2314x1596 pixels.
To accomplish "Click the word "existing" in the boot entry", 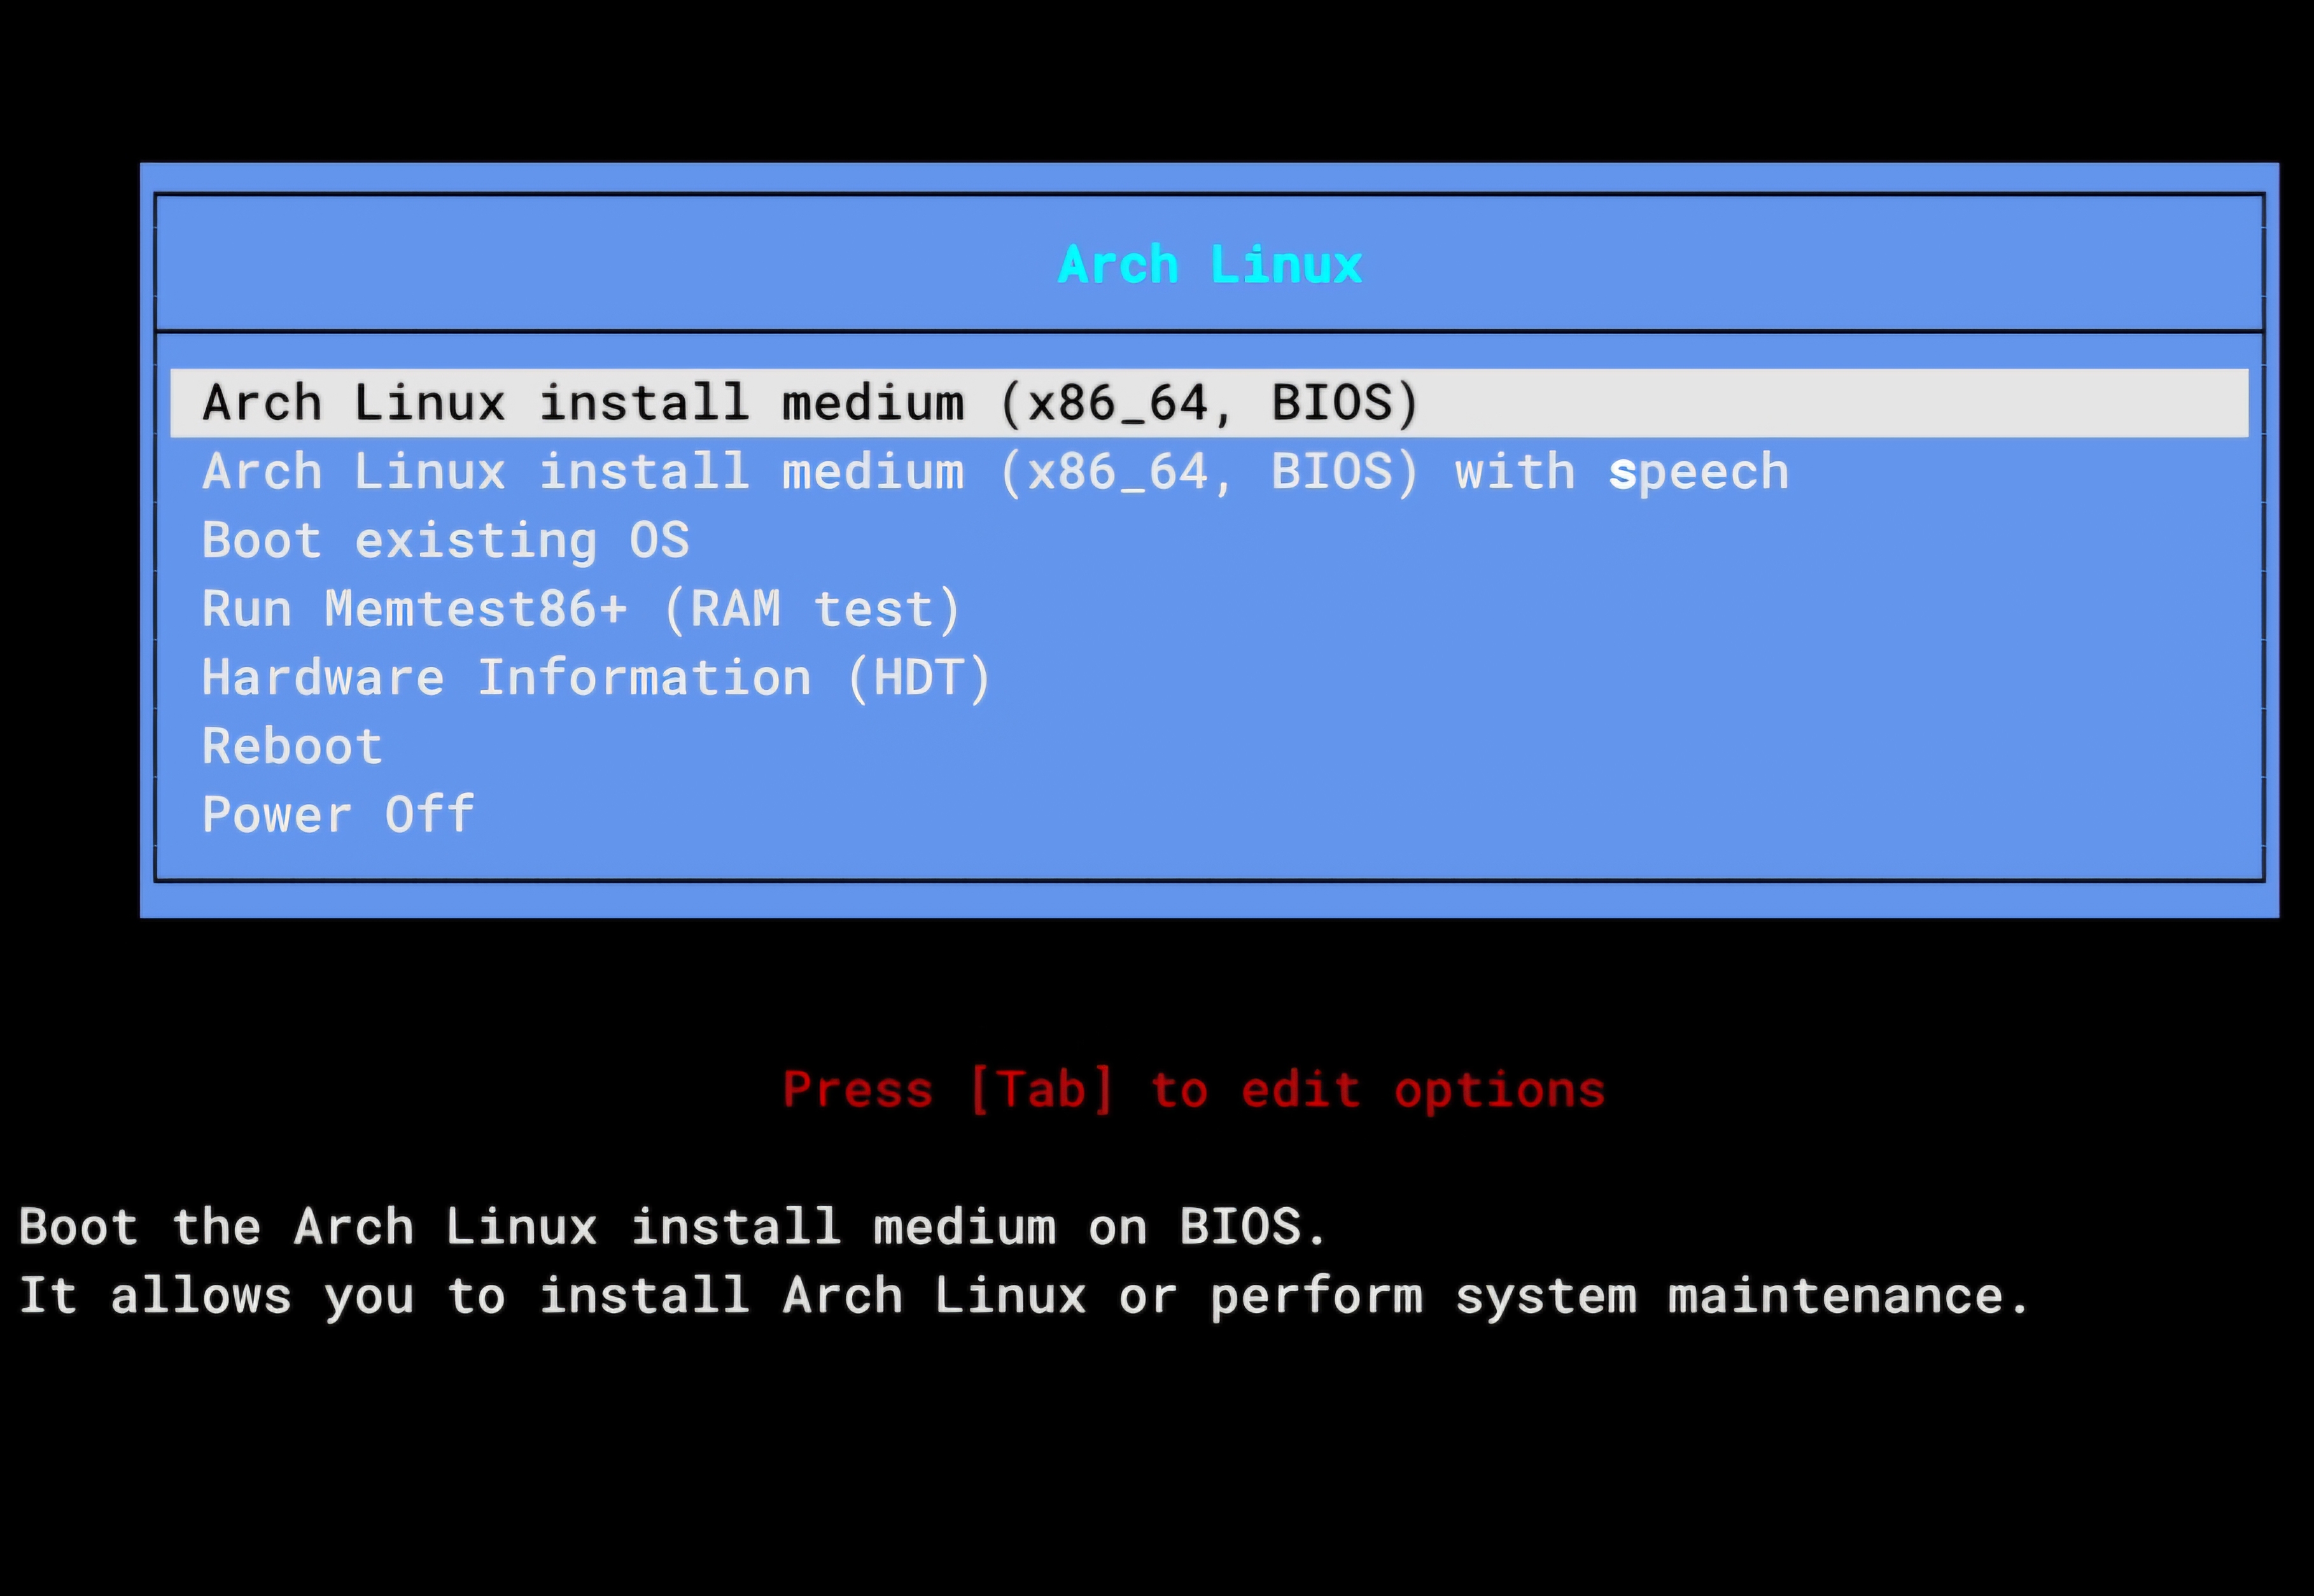I will point(476,541).
